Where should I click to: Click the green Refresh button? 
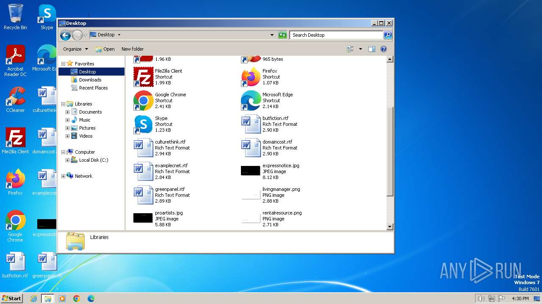click(282, 35)
